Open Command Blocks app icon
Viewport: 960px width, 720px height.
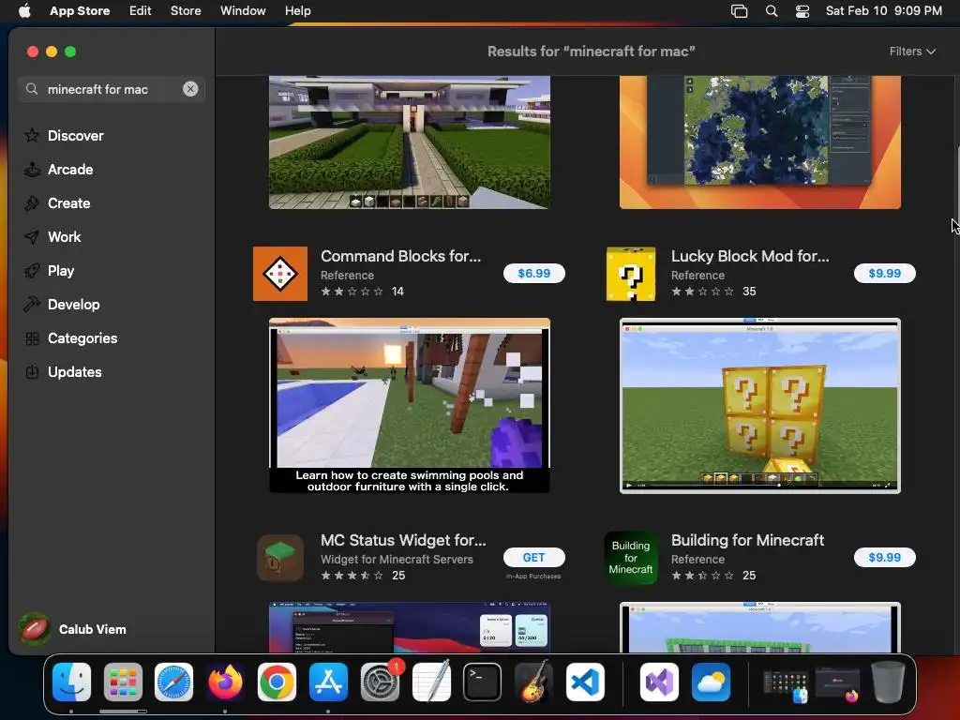pos(280,274)
